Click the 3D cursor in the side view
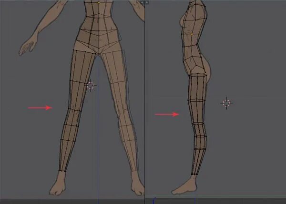The width and height of the screenshot is (286, 204). pos(226,103)
